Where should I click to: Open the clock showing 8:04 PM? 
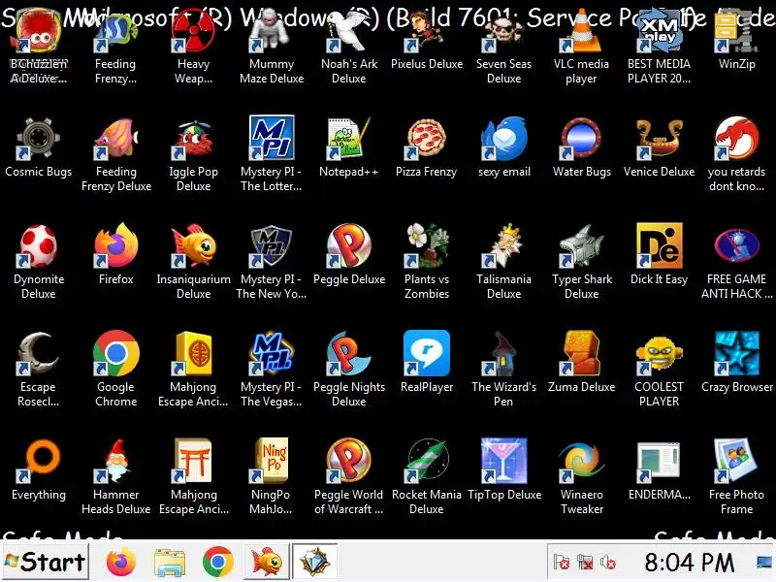[690, 563]
